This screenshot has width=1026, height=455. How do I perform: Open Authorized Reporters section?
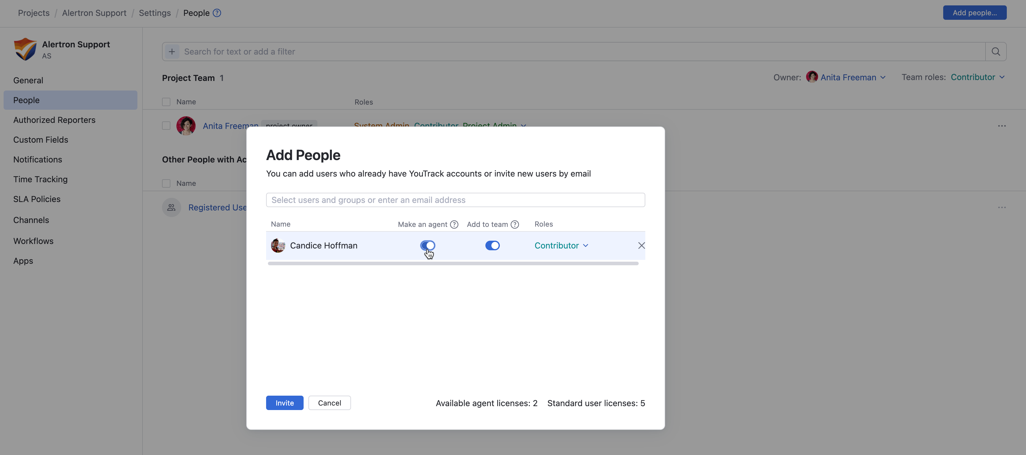coord(70,120)
